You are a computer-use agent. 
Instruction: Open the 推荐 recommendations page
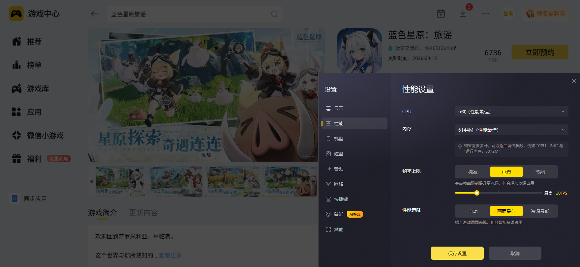pos(27,42)
